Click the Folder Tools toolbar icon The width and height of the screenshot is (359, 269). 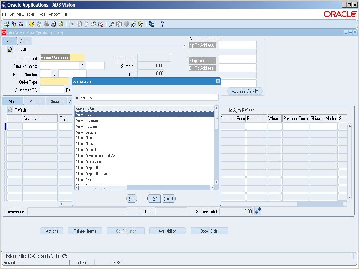pos(140,24)
